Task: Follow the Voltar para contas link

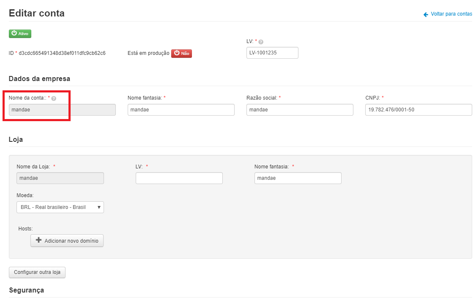Action: point(451,14)
